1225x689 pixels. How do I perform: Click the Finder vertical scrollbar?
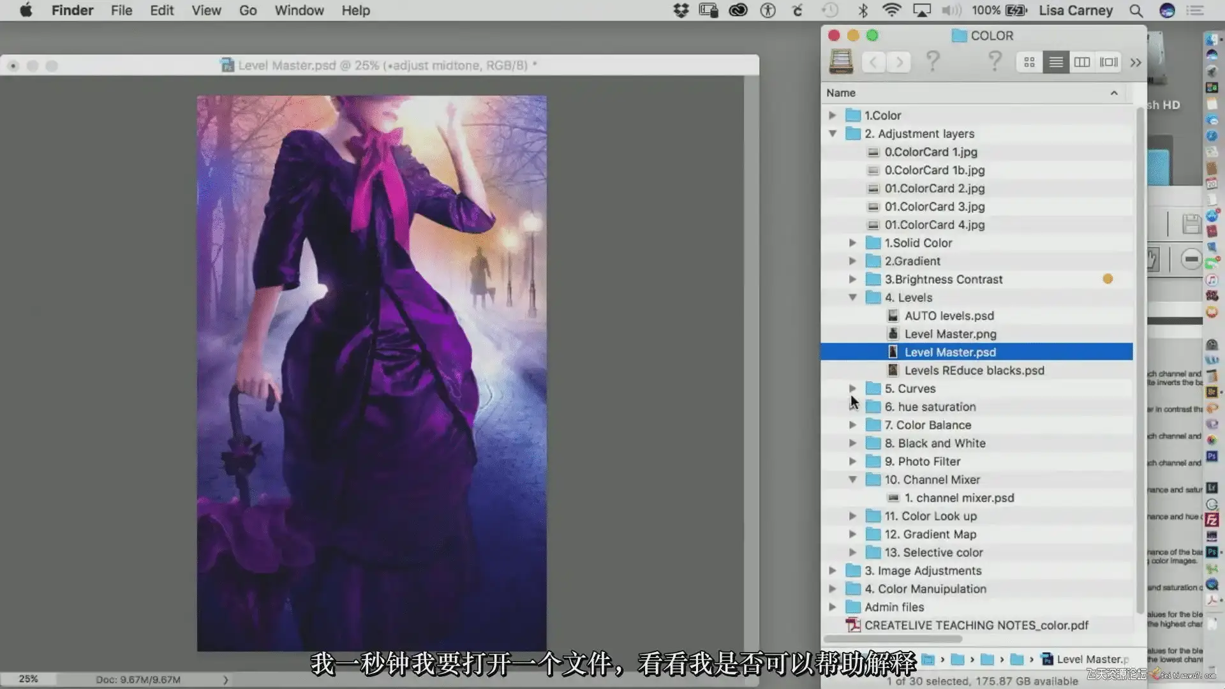pos(1140,357)
